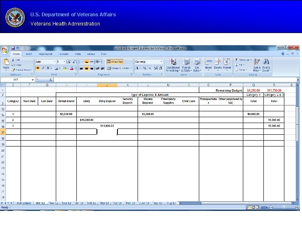This screenshot has width=302, height=226.
Task: Expand the Merge & Center dropdown arrow
Action: tap(131, 68)
